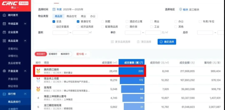This screenshot has width=225, height=110.
Task: Select the 项目排行 tab
Action: (x=41, y=54)
